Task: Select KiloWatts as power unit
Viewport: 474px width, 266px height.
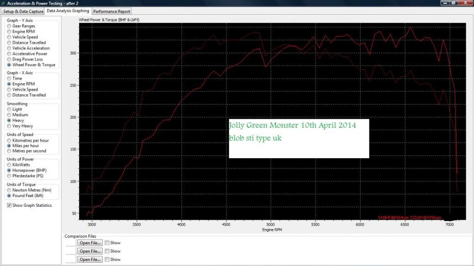Action: click(9, 165)
